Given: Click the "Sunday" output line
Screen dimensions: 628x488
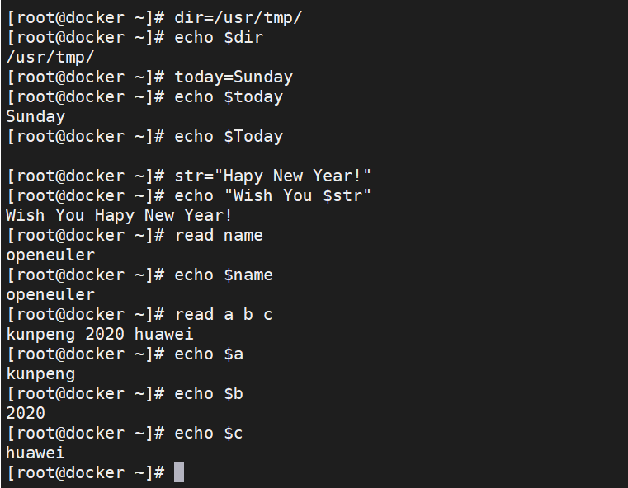Looking at the screenshot, I should pos(35,116).
